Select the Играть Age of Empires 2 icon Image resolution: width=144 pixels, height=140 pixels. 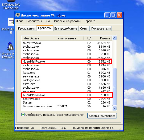click(8, 50)
